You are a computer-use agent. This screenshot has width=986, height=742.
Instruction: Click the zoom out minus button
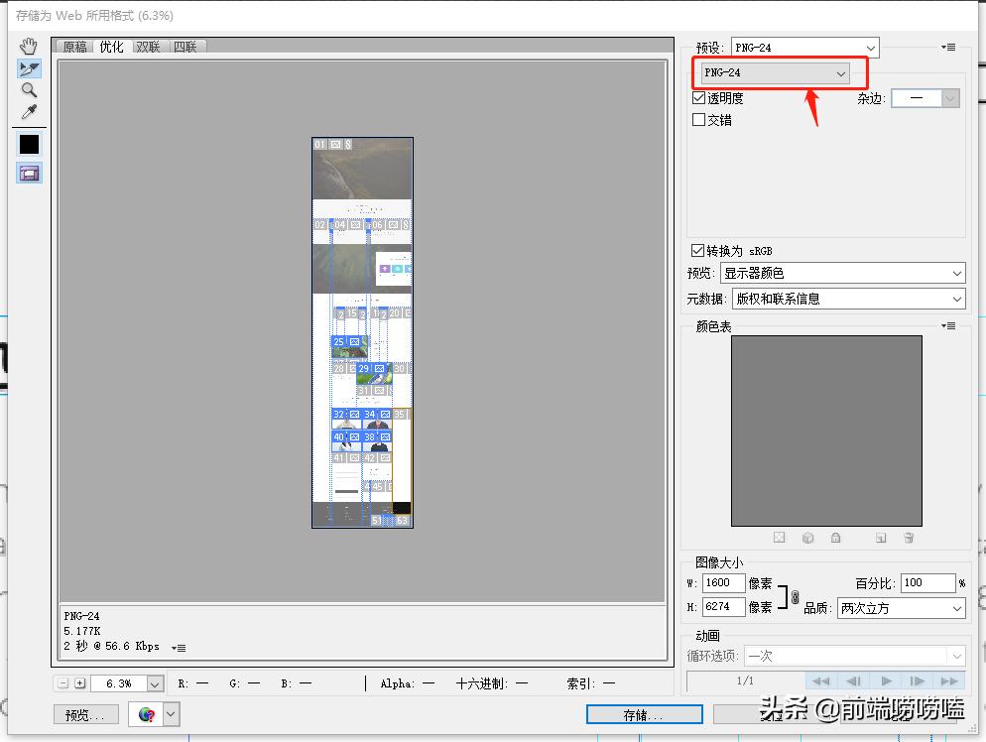pos(62,682)
